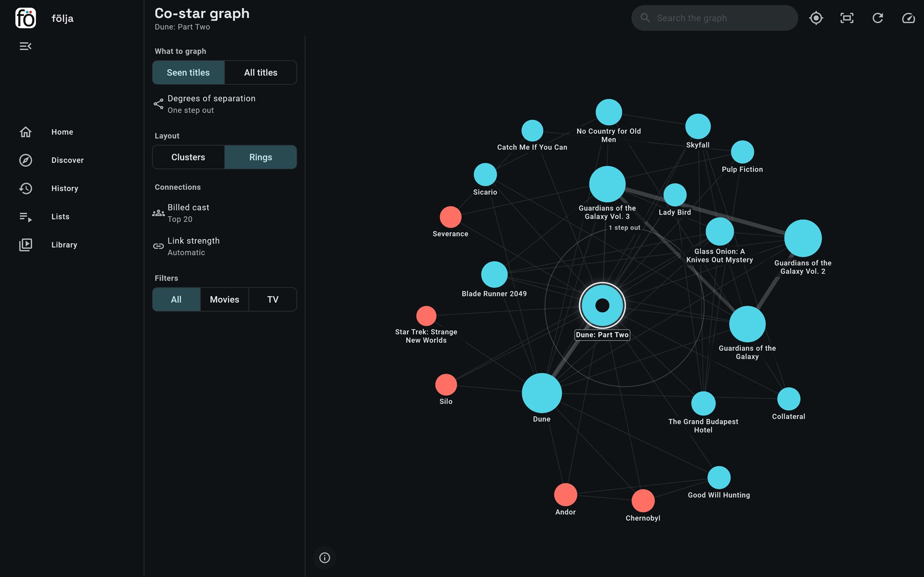Click the refresh graph icon
This screenshot has width=924, height=577.
878,18
